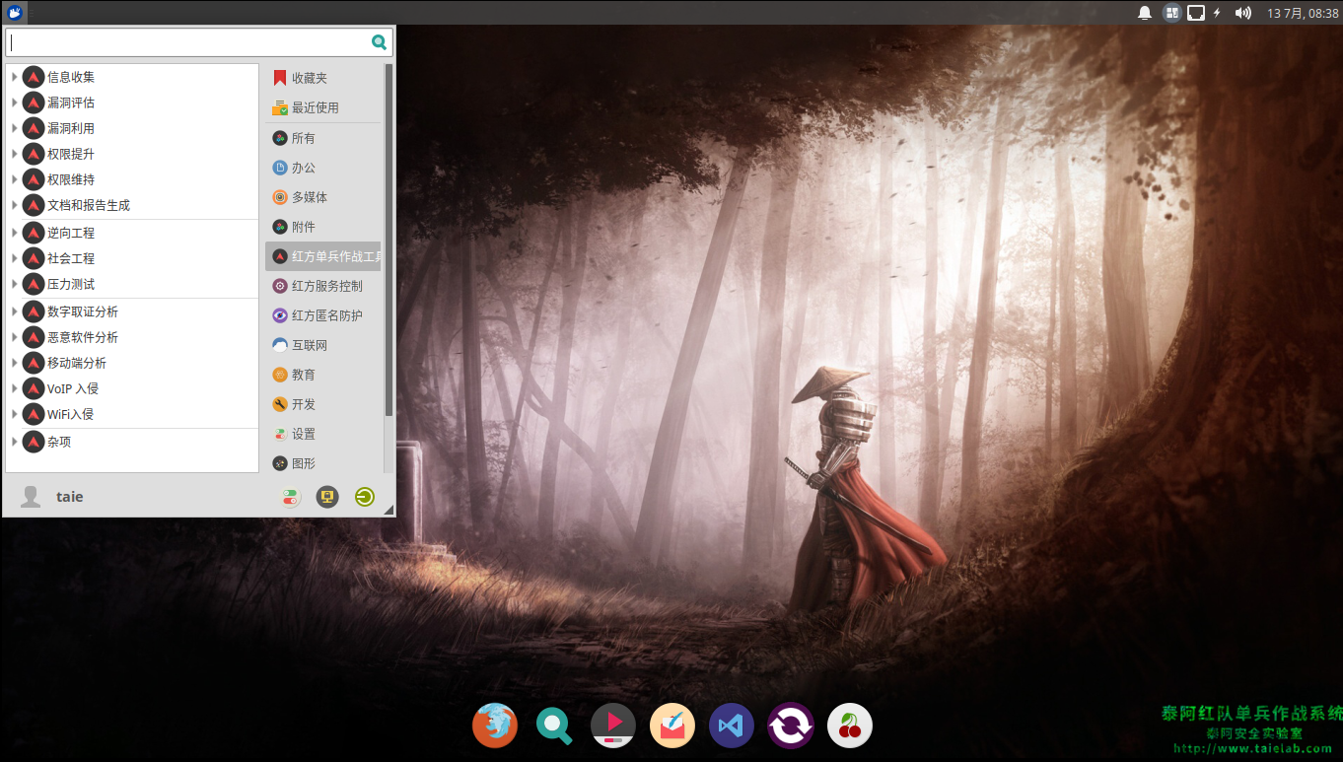Open the 红方匿名防护 category
The image size is (1343, 762).
(323, 315)
